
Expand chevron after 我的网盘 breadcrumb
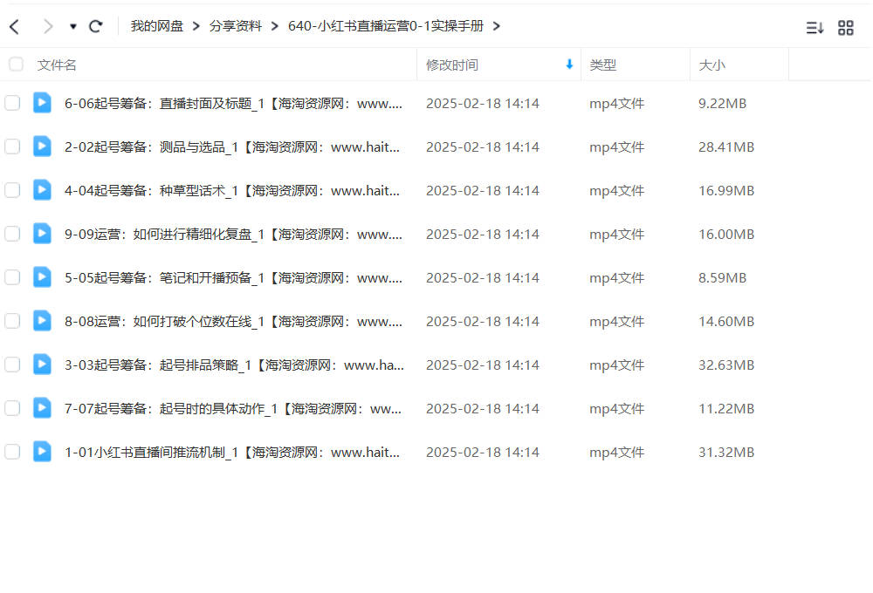[x=196, y=26]
